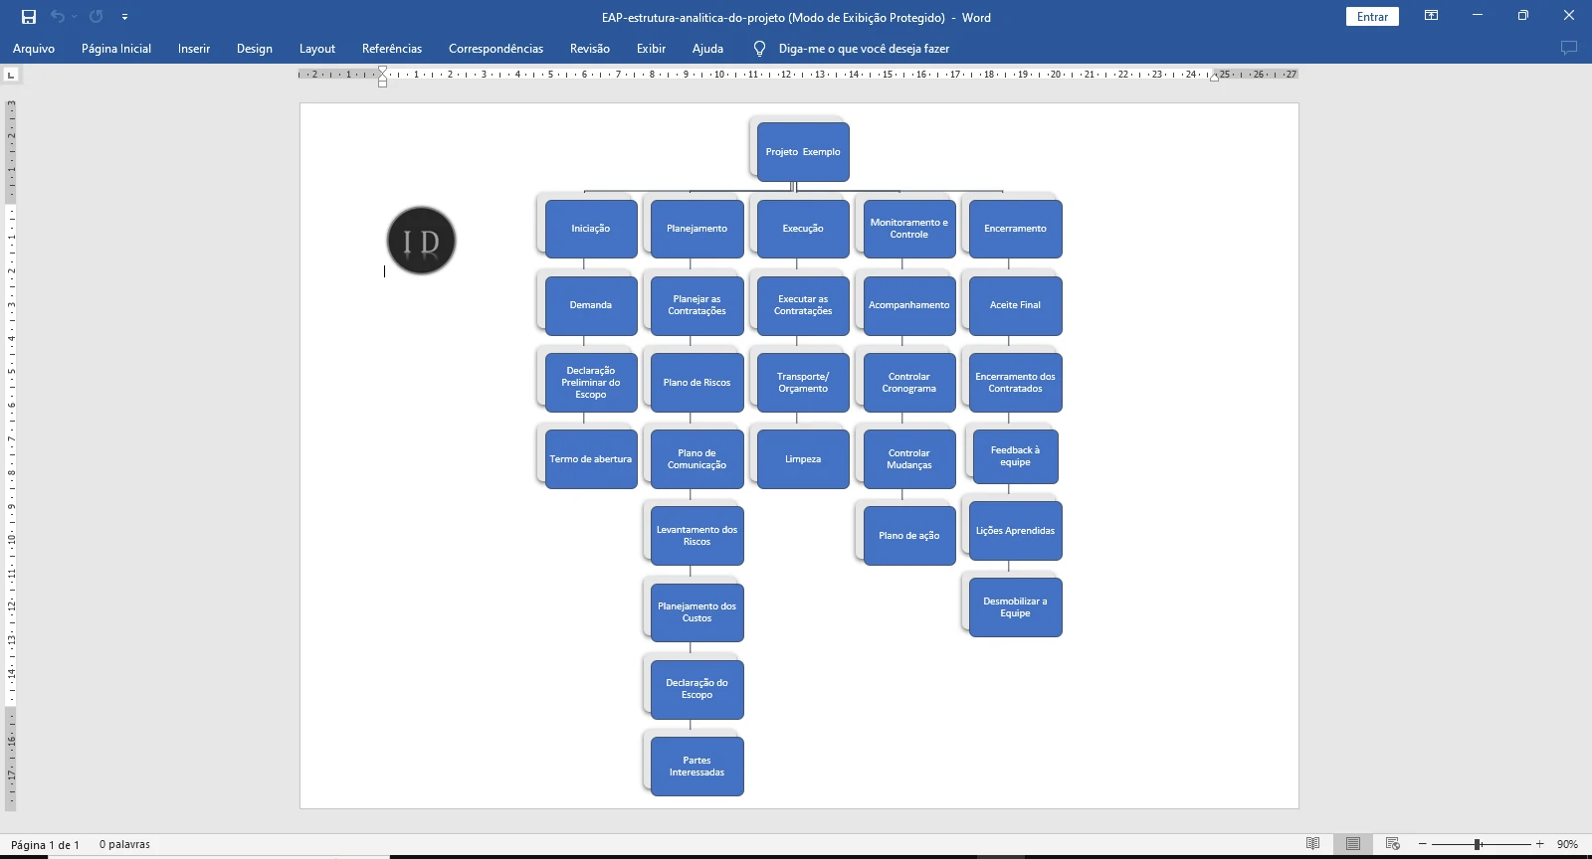The width and height of the screenshot is (1592, 859).
Task: Click the tab stop selector on ruler
Action: coord(11,75)
